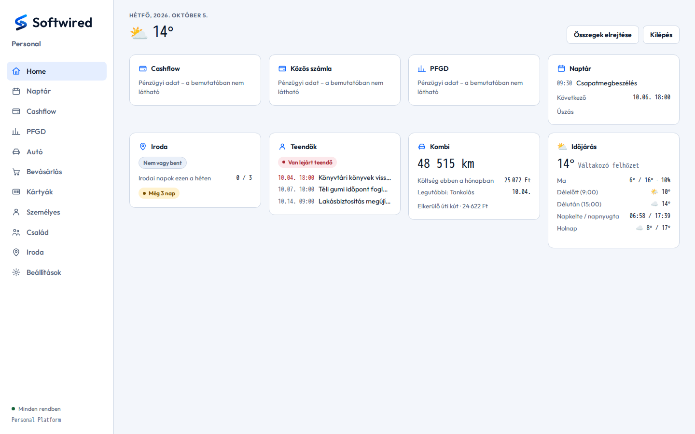Open the Bevásárlás sidebar entry

click(x=56, y=172)
